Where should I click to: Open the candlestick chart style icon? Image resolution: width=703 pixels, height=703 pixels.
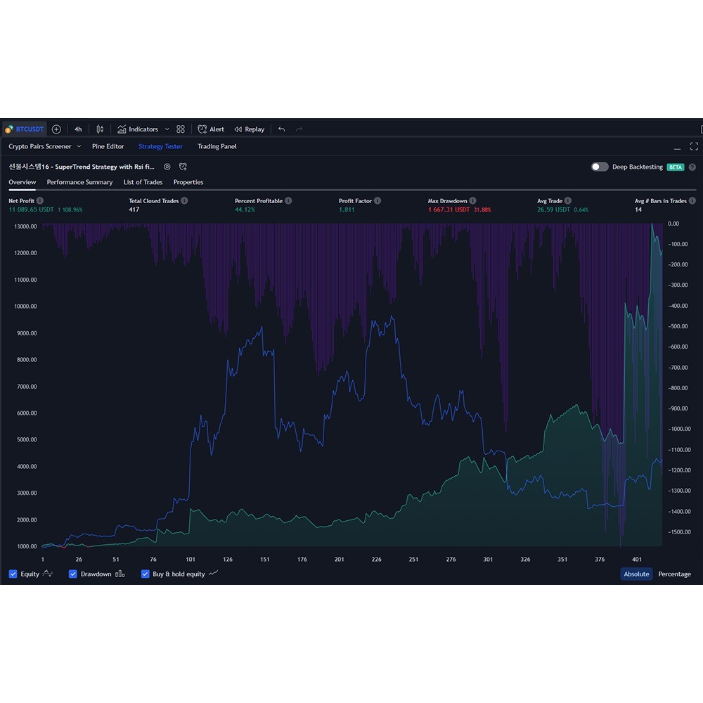pyautogui.click(x=100, y=129)
